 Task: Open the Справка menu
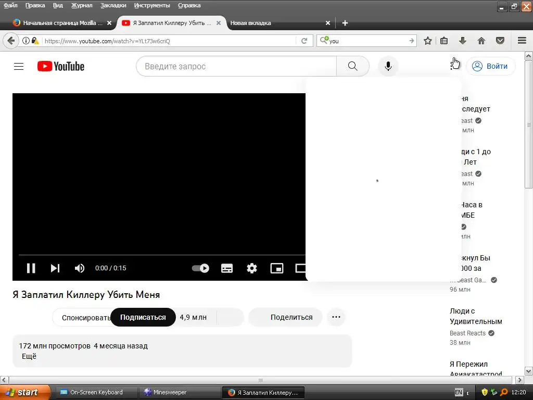[x=189, y=5]
